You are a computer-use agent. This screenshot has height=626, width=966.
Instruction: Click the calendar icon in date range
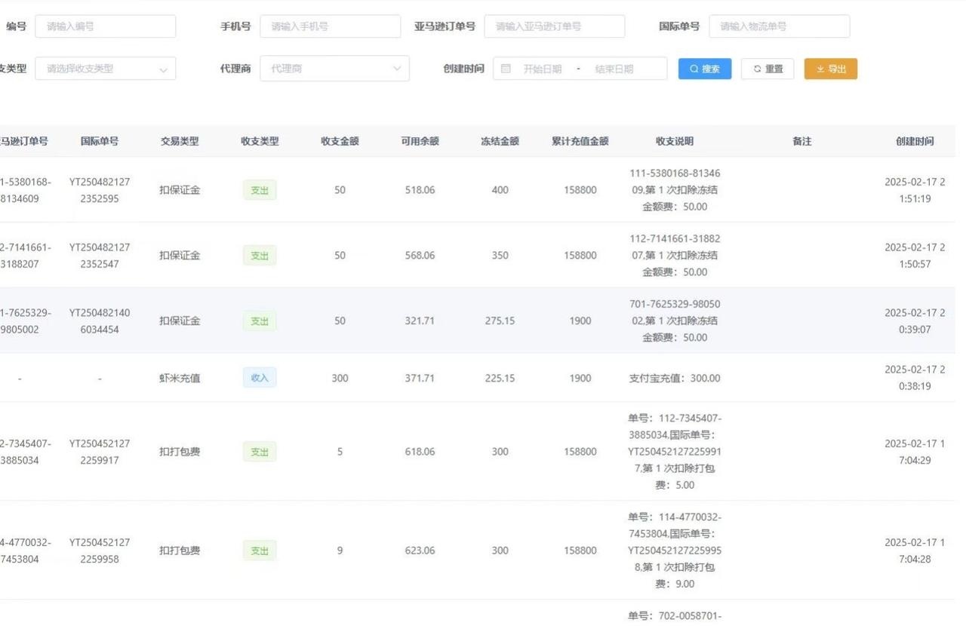pyautogui.click(x=506, y=69)
